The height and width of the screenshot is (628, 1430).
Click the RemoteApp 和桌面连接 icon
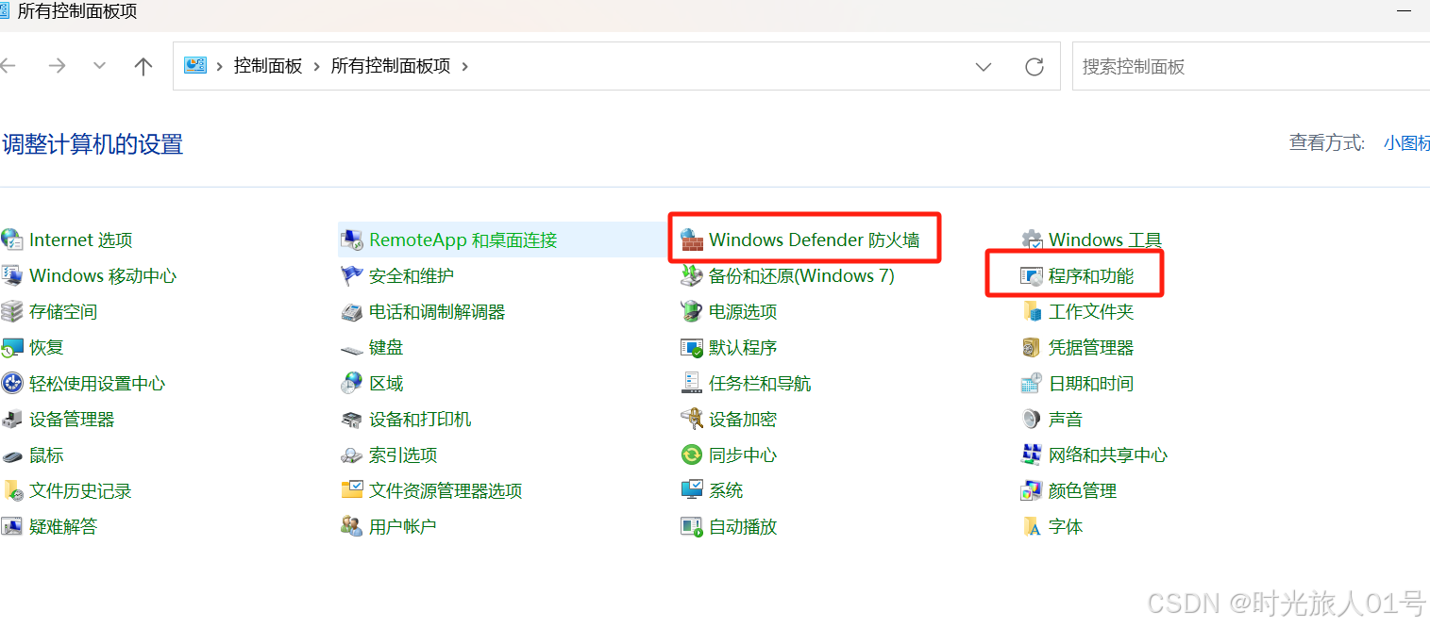(352, 240)
